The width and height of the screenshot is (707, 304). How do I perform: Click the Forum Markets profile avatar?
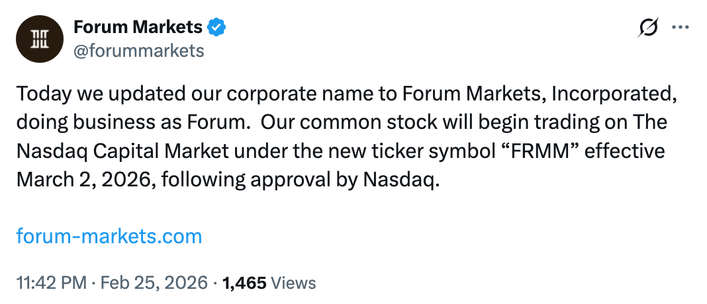39,40
